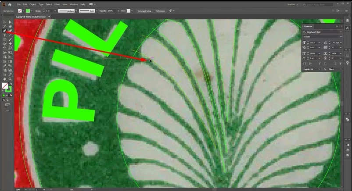Toggle Small Caps in Character panel
Viewport: 352px width, 191px height.
pyautogui.click(x=310, y=64)
